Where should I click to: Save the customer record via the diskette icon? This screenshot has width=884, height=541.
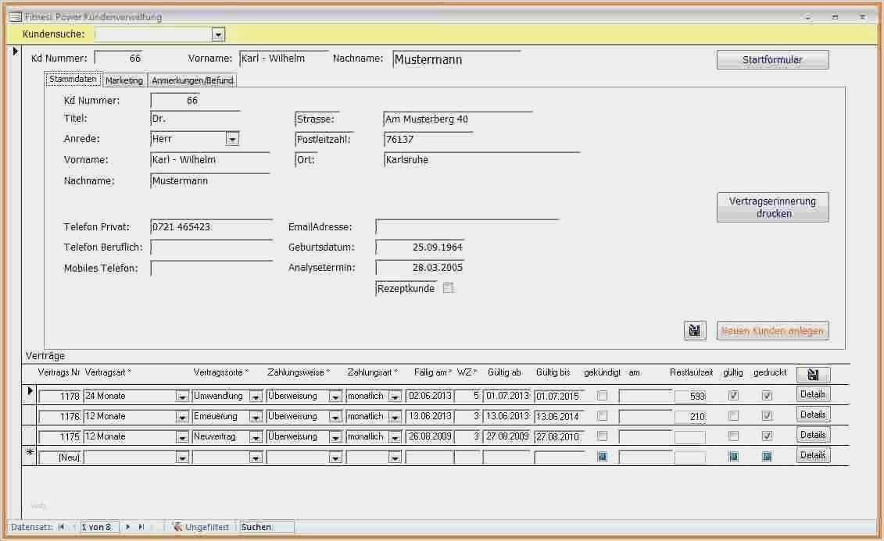tap(694, 330)
